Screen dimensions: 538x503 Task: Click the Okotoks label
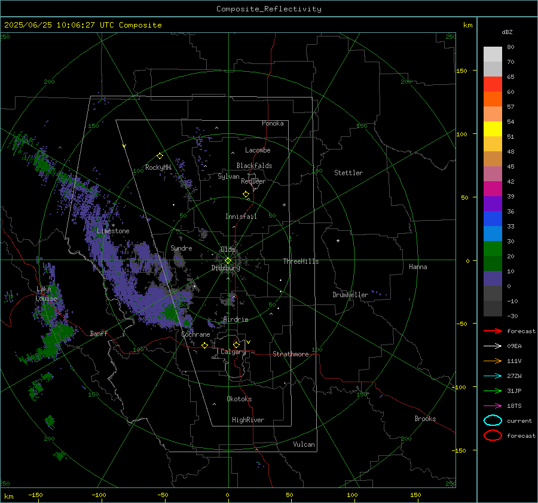pos(239,399)
